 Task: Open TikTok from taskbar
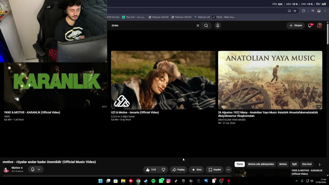click(176, 181)
